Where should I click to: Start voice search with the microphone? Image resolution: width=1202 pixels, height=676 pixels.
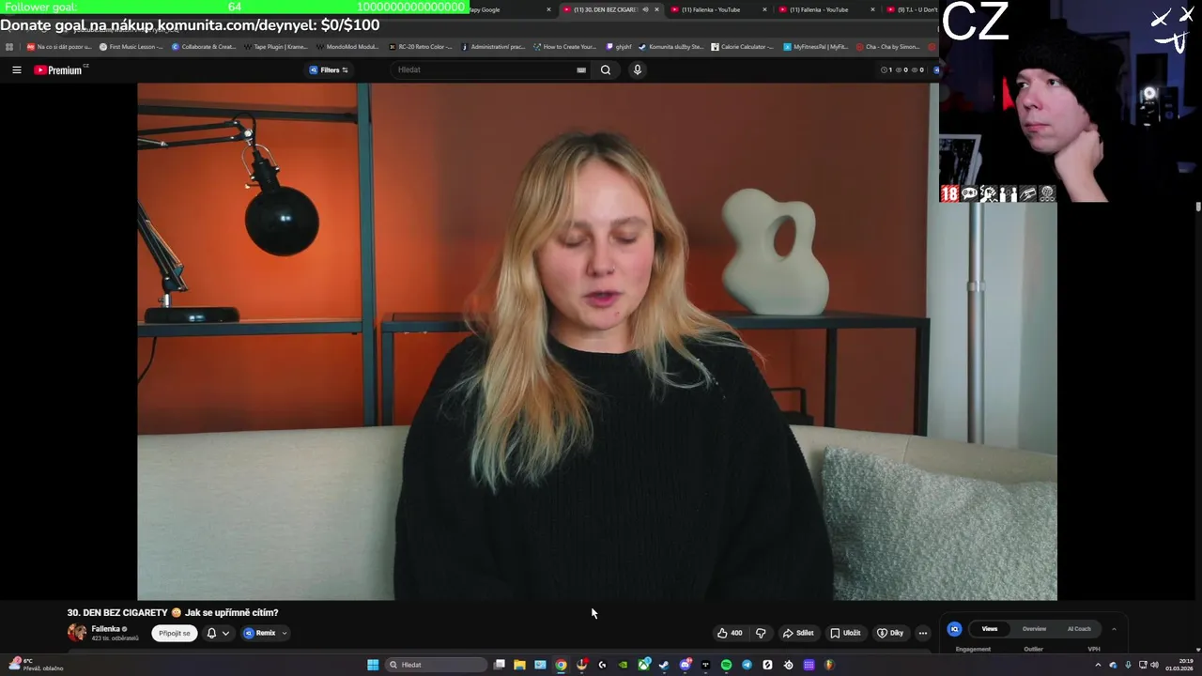pyautogui.click(x=637, y=69)
